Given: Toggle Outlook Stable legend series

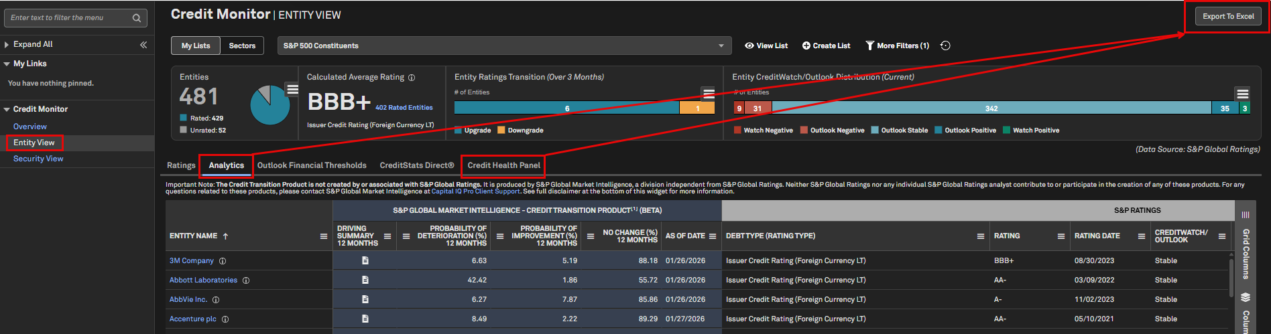Looking at the screenshot, I should [x=900, y=131].
